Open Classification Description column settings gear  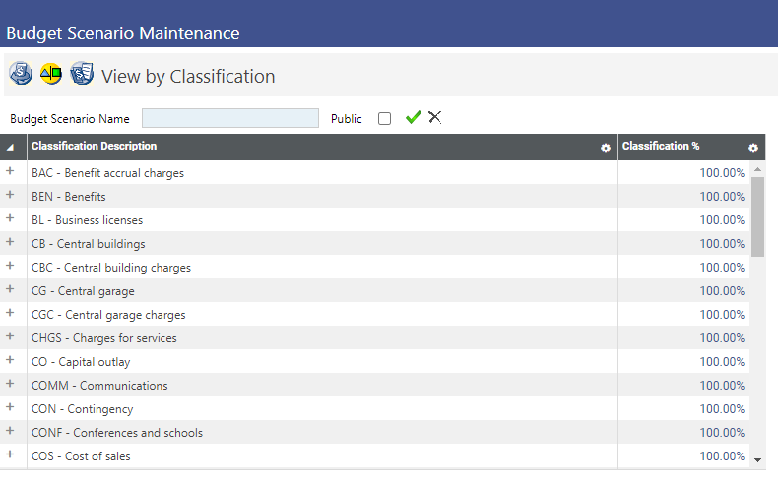[x=606, y=148]
